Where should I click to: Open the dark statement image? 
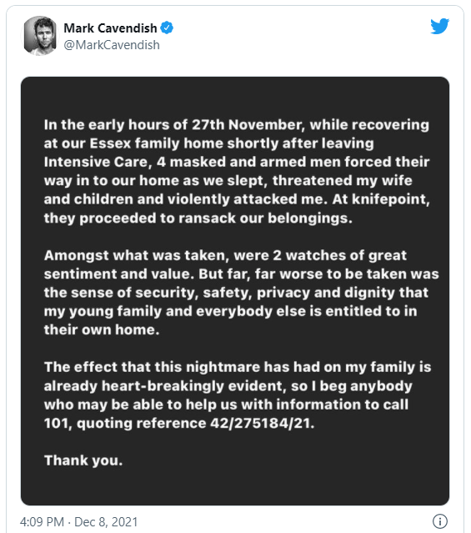pos(235,290)
